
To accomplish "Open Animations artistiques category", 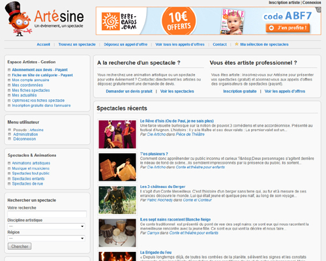I will tap(31, 163).
